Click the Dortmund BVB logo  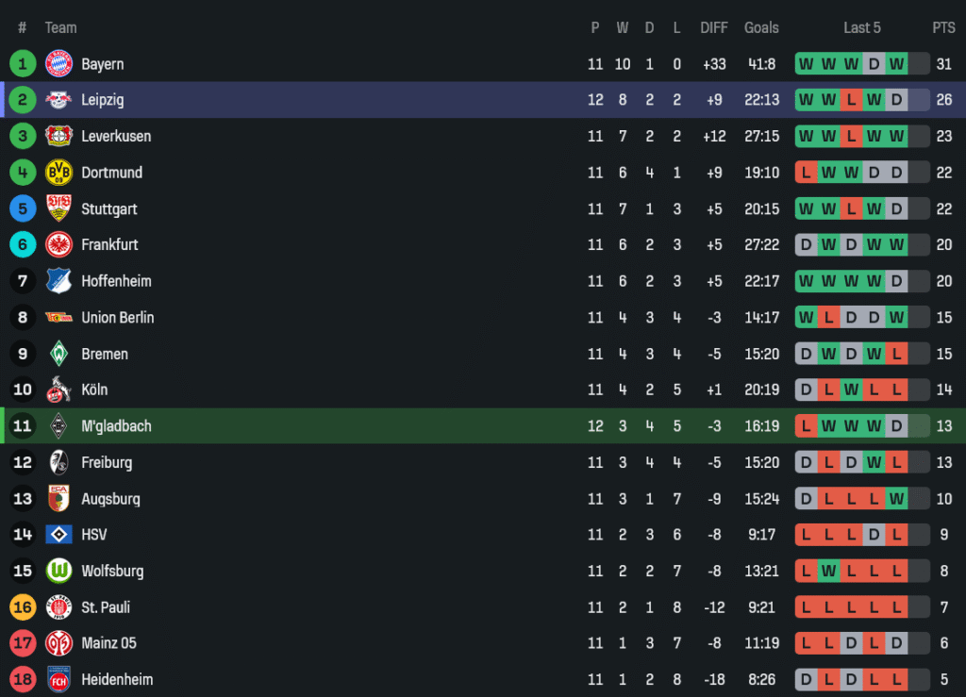[x=59, y=173]
